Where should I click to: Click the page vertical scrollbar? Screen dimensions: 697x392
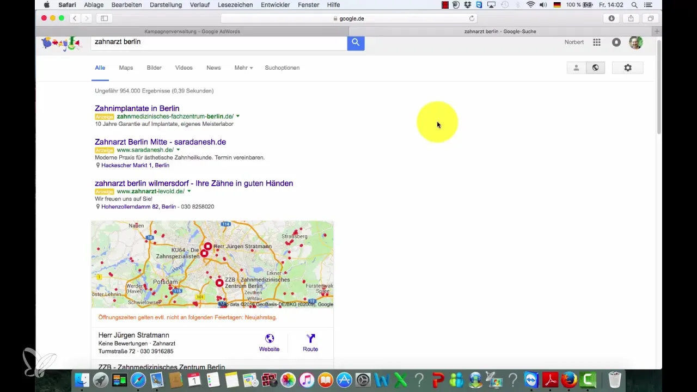click(659, 87)
